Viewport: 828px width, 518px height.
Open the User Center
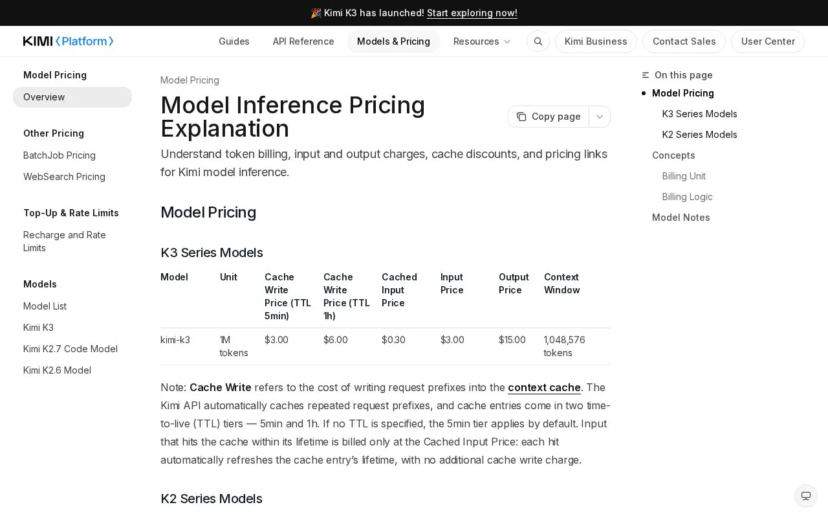point(768,41)
